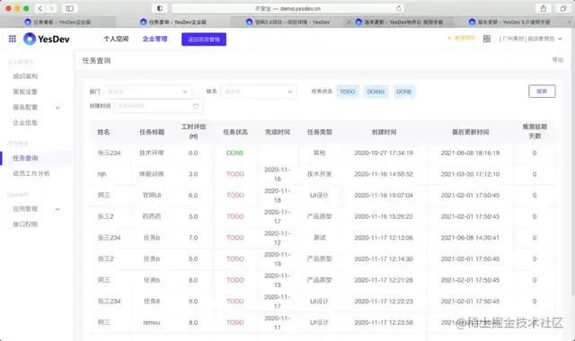Switch to 官网2.0项目 browser tab
Image resolution: width=575 pixels, height=341 pixels.
tap(287, 22)
